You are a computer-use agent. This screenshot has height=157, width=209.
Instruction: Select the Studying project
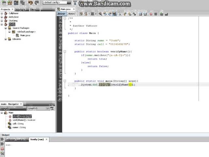[x=13, y=21]
